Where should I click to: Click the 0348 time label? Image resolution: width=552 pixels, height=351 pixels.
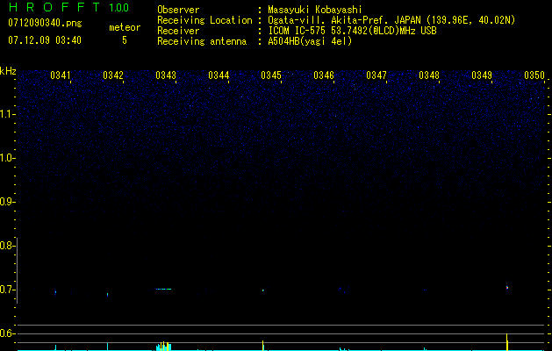click(x=429, y=75)
